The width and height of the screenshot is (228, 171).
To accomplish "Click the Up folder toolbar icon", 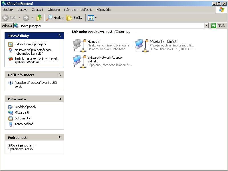I will 39,18.
